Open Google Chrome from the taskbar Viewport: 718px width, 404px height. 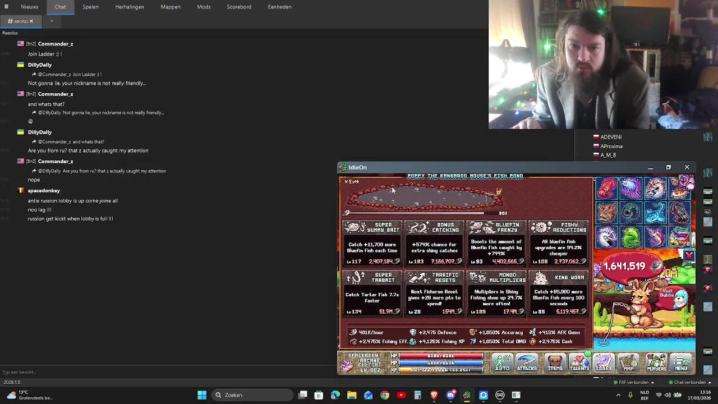point(385,395)
